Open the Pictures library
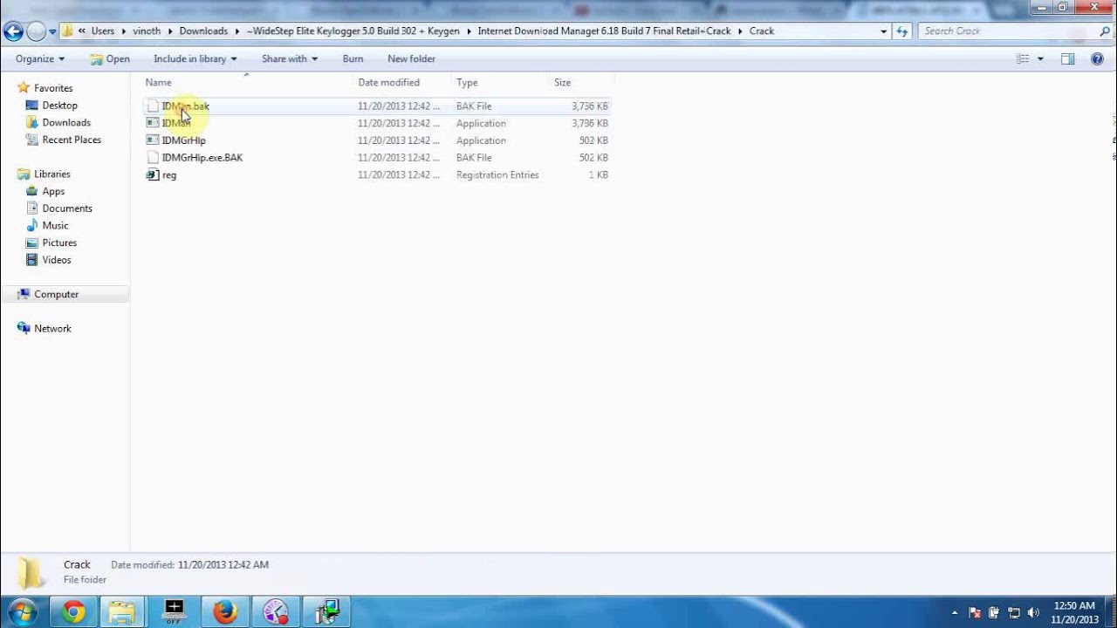The image size is (1117, 628). (x=59, y=242)
